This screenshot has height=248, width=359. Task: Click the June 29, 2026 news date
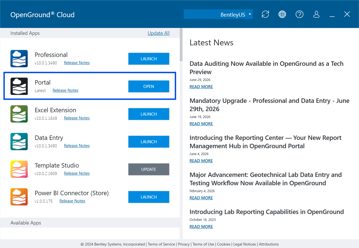coord(200,80)
